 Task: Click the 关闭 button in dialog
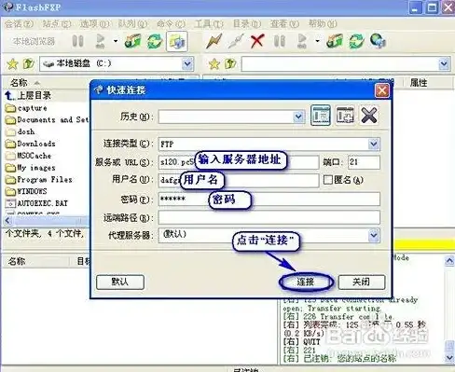pyautogui.click(x=362, y=282)
